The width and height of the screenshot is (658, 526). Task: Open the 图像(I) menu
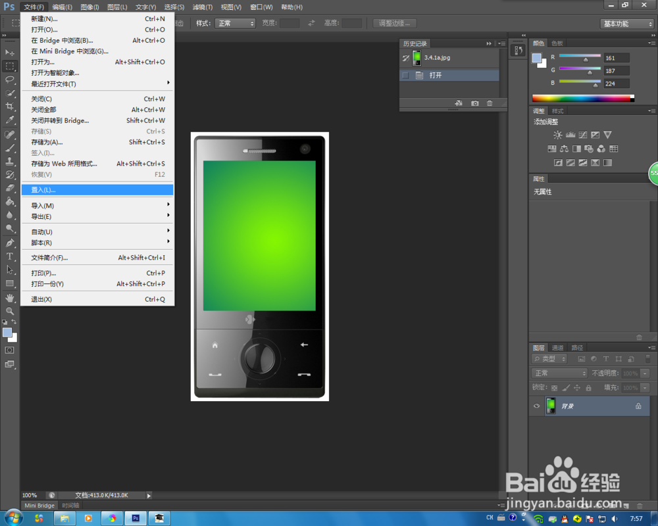click(89, 7)
